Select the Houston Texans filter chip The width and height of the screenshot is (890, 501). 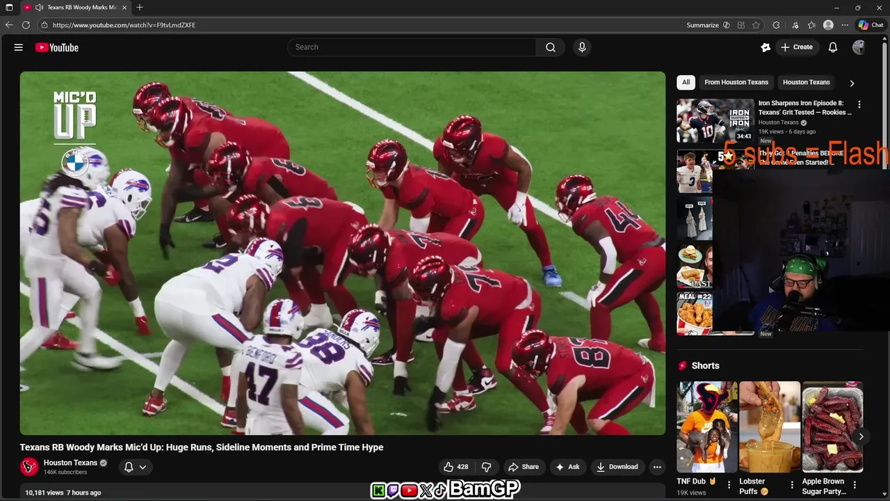click(x=807, y=82)
